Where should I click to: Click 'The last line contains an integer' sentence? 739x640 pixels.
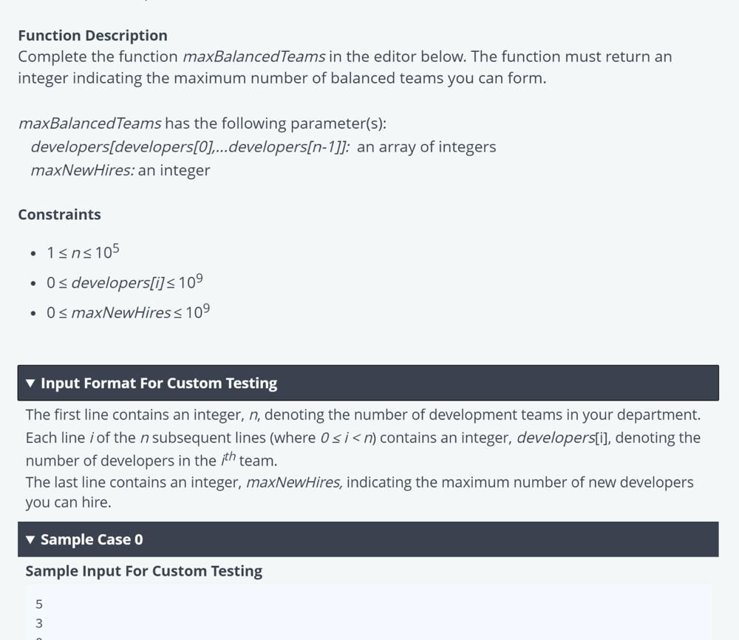(359, 483)
